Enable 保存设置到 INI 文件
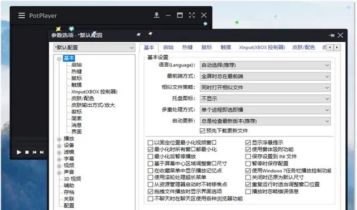This screenshot has width=357, height=210. pos(248,157)
